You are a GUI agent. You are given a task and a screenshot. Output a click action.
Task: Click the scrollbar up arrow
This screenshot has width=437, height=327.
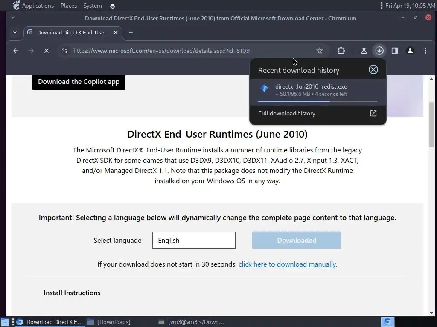(432, 79)
